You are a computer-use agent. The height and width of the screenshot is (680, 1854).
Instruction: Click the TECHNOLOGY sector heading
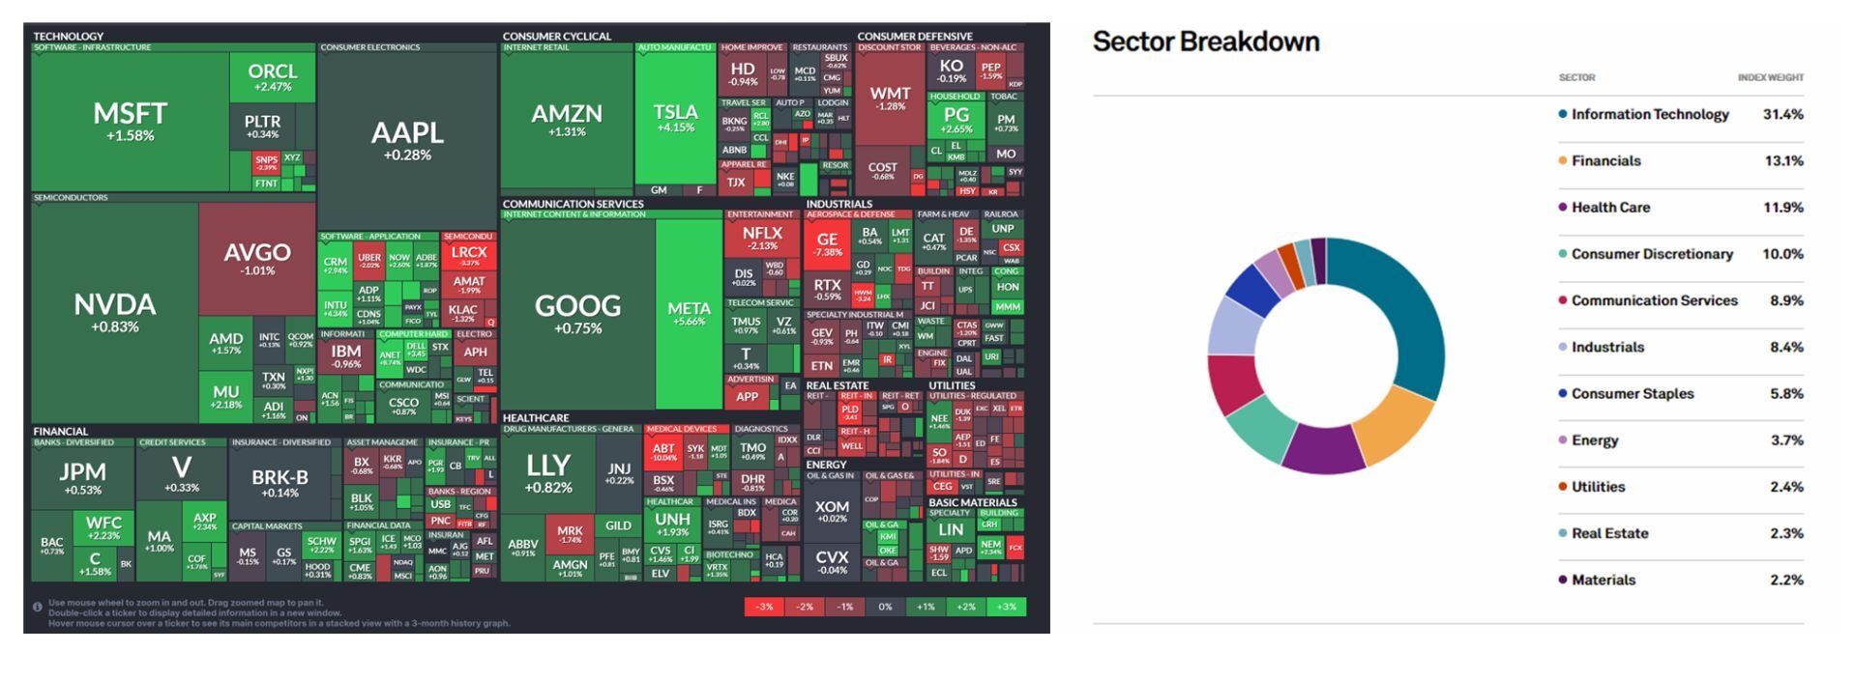(68, 36)
